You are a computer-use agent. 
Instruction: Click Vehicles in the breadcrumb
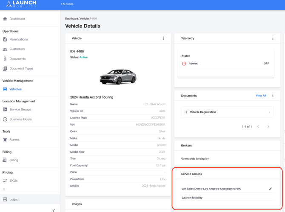[85, 19]
